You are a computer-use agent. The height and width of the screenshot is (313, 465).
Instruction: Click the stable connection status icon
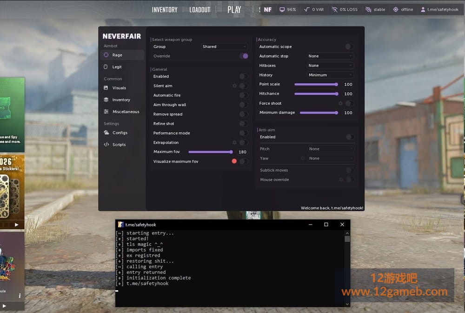point(368,9)
